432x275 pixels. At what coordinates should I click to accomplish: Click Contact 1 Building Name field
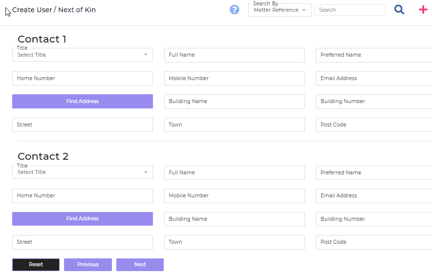(235, 102)
